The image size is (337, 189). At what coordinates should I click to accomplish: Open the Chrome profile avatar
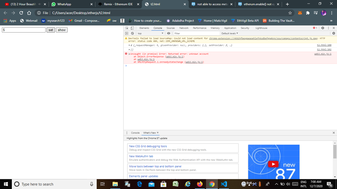click(324, 13)
